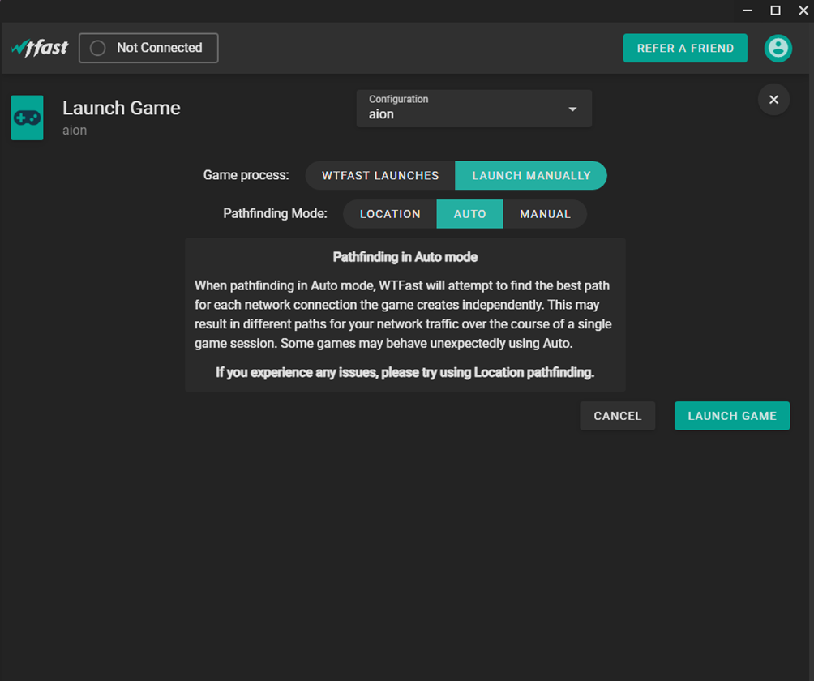The width and height of the screenshot is (814, 681).
Task: Click the WTFast logo
Action: (x=40, y=48)
